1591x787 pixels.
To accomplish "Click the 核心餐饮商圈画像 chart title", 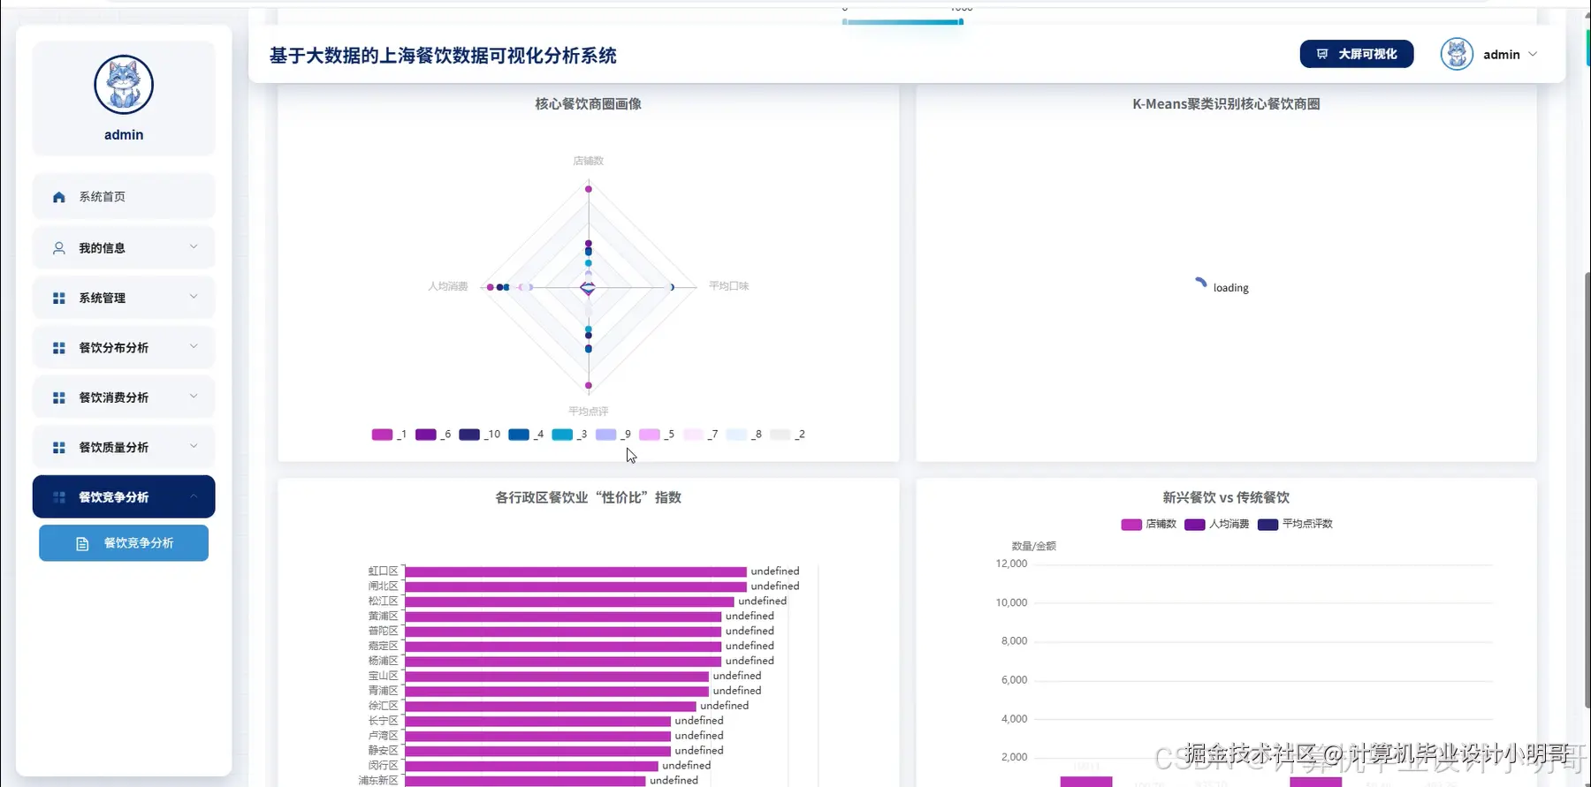I will click(588, 104).
